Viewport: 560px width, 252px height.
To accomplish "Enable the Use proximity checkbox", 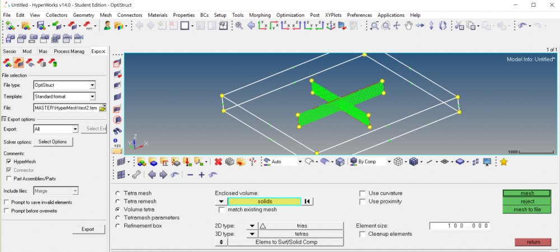I will 362,201.
